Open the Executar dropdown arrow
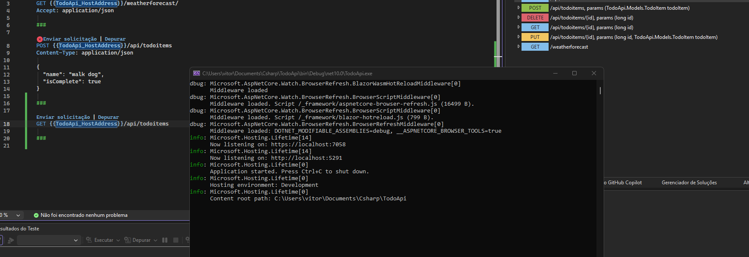The image size is (749, 257). [118, 240]
